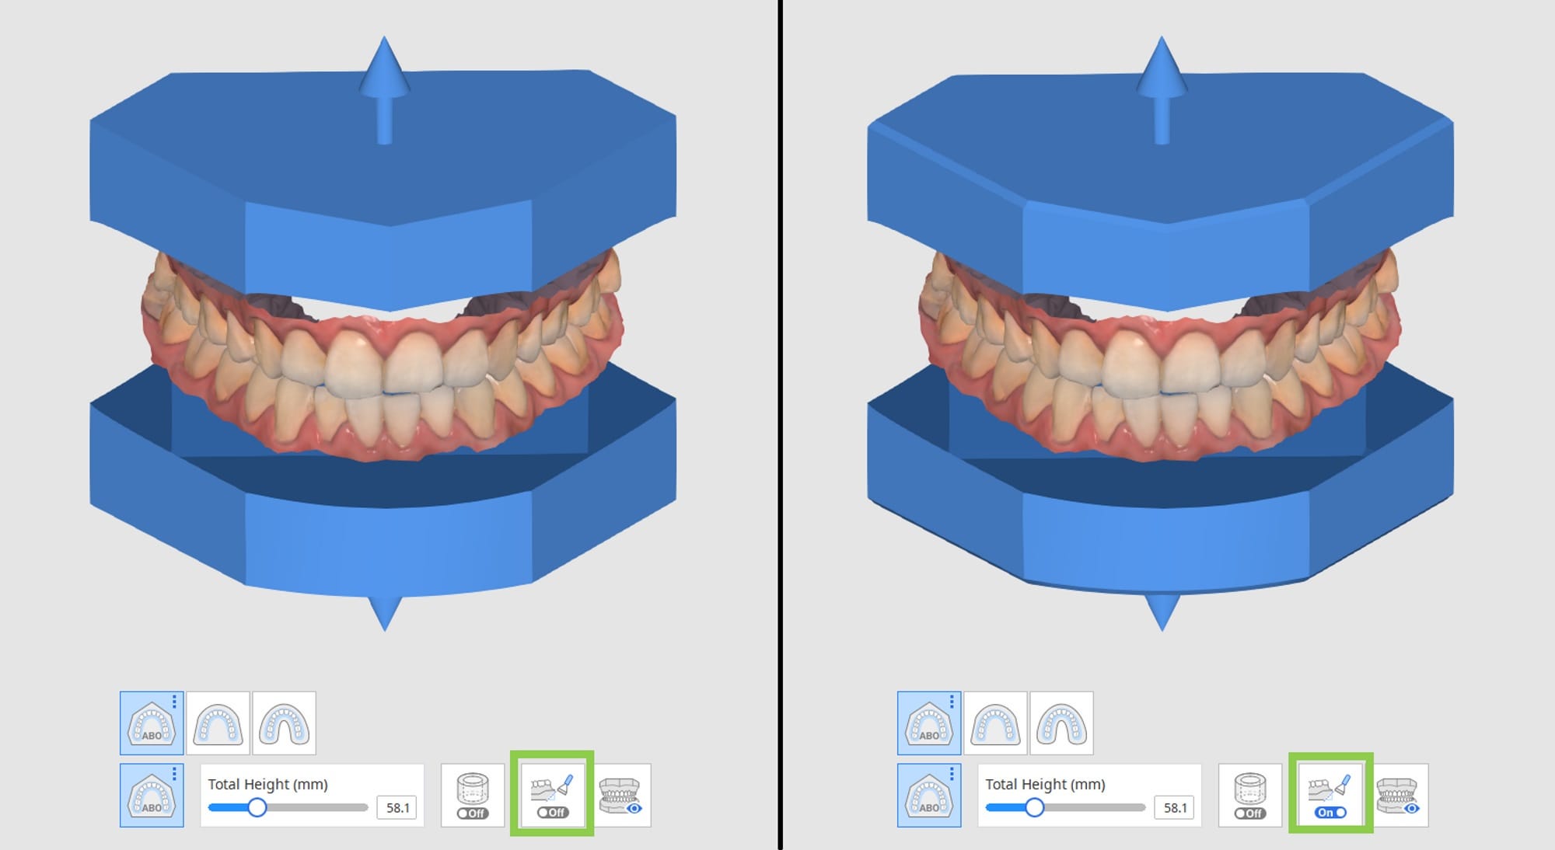
Task: Click Total Height (mm) label in left panel
Action: tap(267, 784)
